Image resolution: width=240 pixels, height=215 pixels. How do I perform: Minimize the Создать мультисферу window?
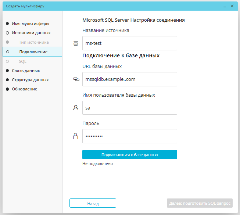[225, 6]
